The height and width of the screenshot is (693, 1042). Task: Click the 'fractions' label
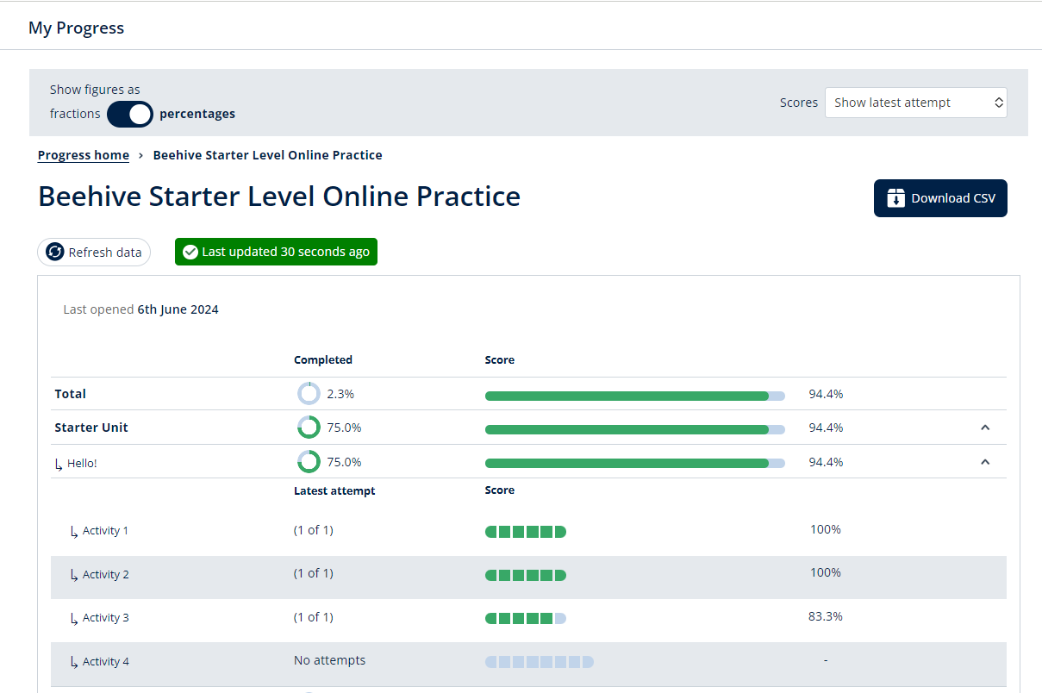click(75, 114)
